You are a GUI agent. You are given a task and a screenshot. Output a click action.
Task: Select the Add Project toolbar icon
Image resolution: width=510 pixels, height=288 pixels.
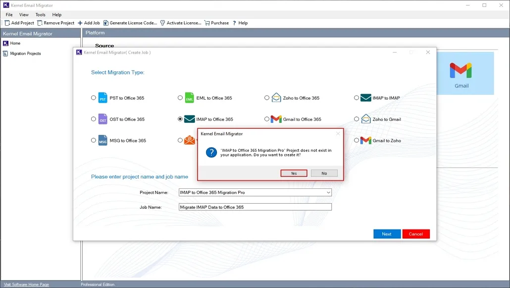coord(7,22)
